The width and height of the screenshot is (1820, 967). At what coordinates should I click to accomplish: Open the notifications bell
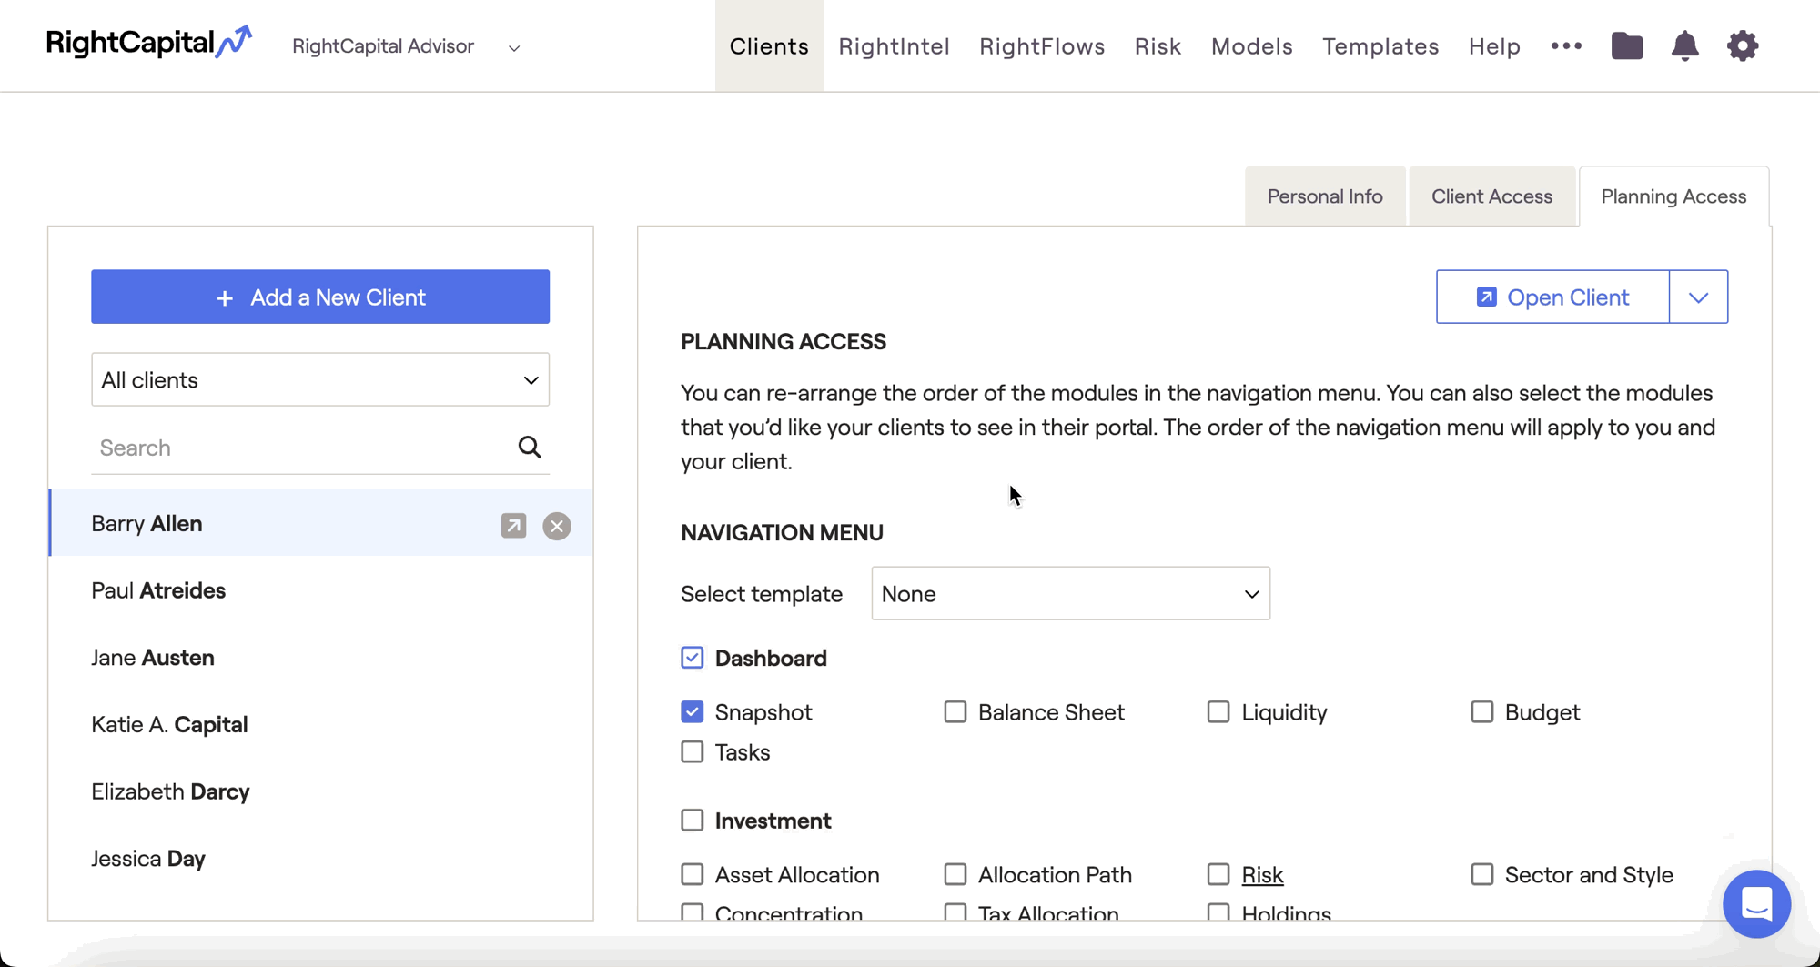point(1684,45)
